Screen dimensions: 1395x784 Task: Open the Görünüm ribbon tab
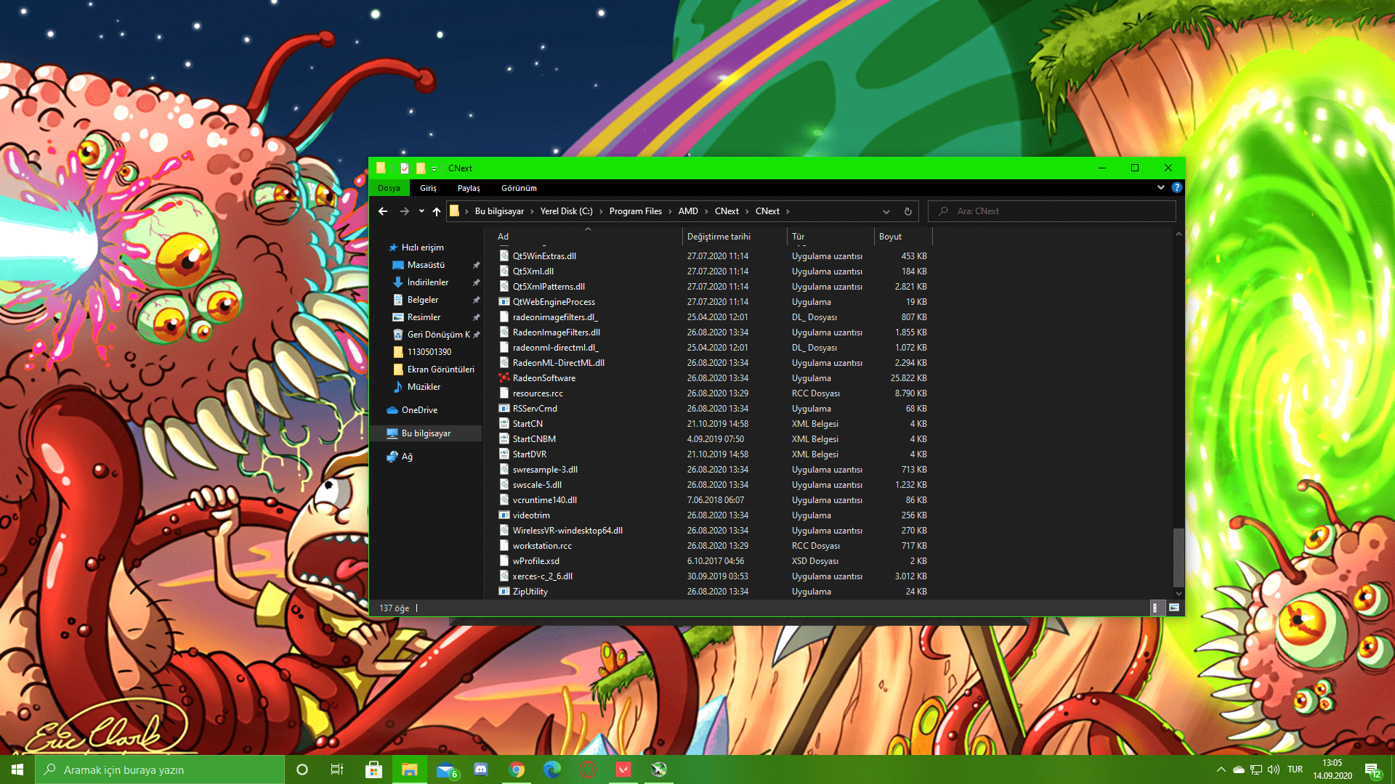[x=519, y=188]
